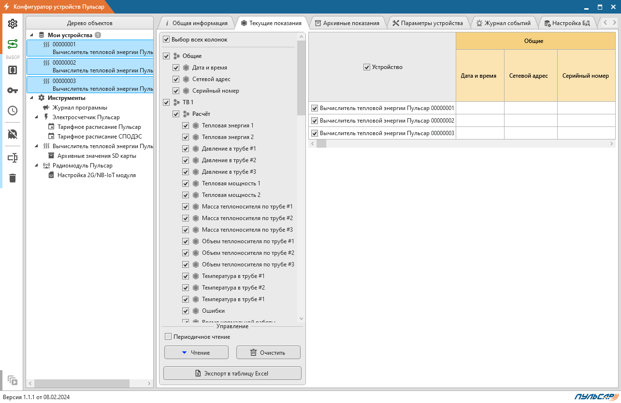Image resolution: width=621 pixels, height=403 pixels.
Task: Uncheck the Устройство header checkbox in table
Action: (366, 67)
